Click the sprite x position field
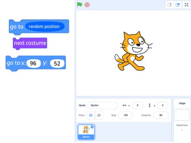This screenshot has width=191, height=143. pos(137,105)
